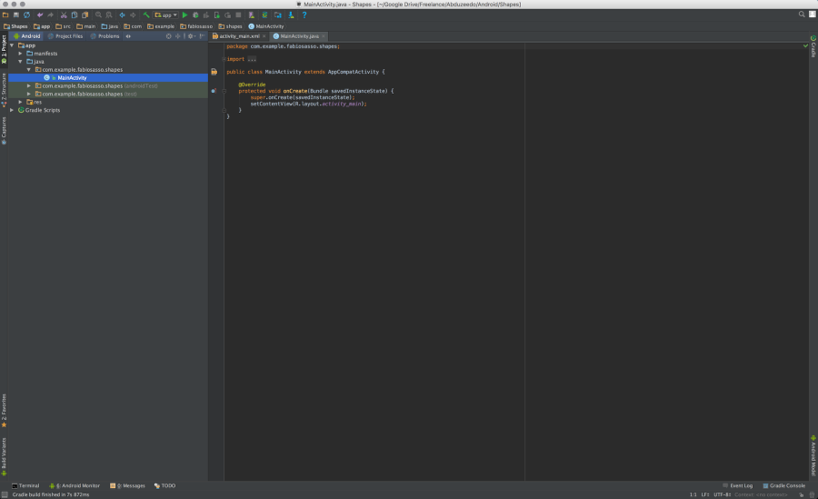
Task: Open the Event Log button
Action: (x=738, y=485)
